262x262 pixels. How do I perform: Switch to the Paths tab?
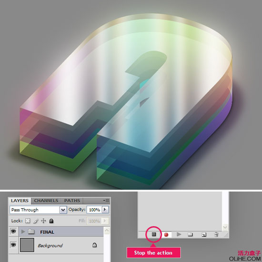pos(72,201)
